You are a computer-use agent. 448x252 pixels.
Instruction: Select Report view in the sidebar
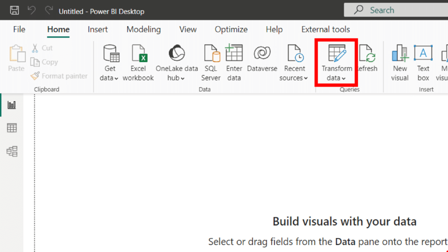(11, 105)
